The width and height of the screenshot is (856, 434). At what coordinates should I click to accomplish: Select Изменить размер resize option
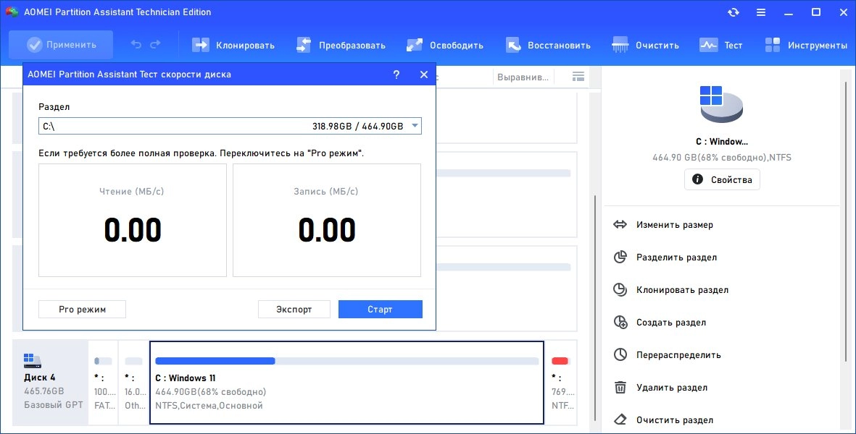pyautogui.click(x=674, y=224)
